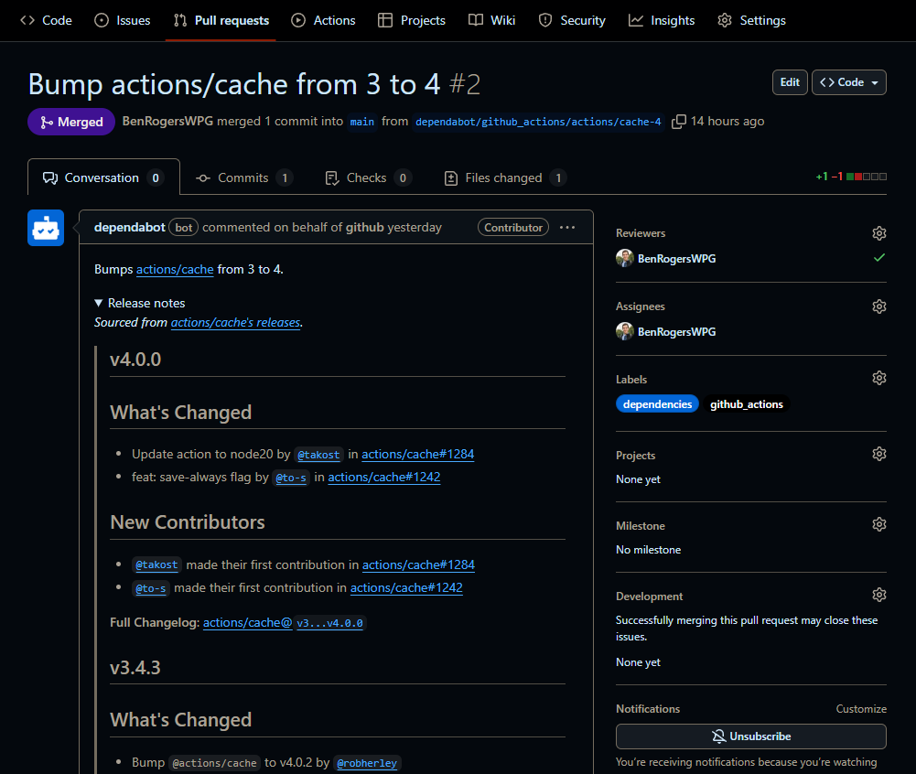Viewport: 916px width, 774px height.
Task: Open actions/cache's releases link
Action: tap(235, 322)
